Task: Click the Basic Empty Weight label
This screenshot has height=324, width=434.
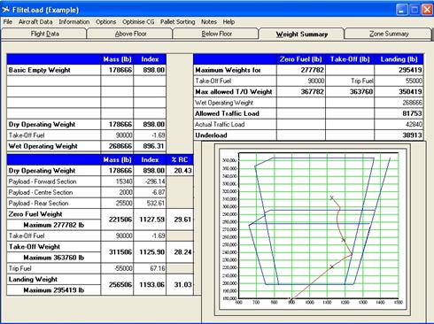Action: click(40, 70)
